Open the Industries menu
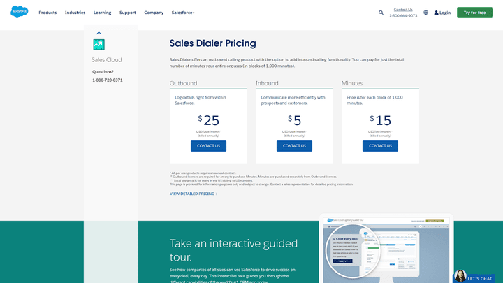This screenshot has width=503, height=283. 75,13
